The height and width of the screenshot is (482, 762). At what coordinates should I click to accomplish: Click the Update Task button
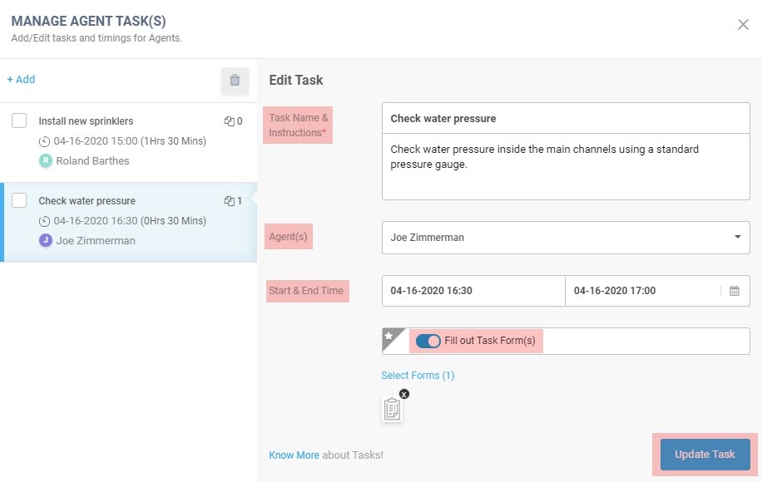click(705, 455)
